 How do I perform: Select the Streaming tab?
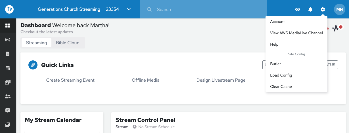click(36, 43)
